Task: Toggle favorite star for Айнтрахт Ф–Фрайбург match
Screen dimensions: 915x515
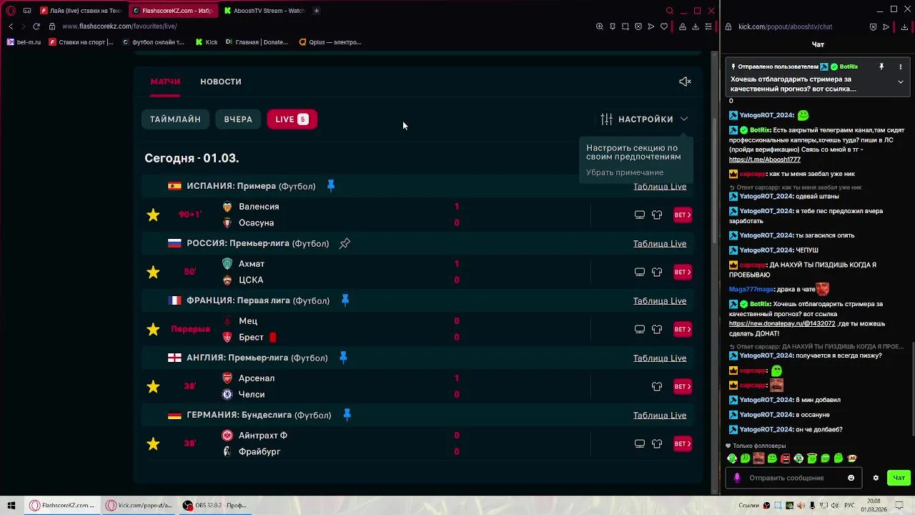Action: click(153, 443)
